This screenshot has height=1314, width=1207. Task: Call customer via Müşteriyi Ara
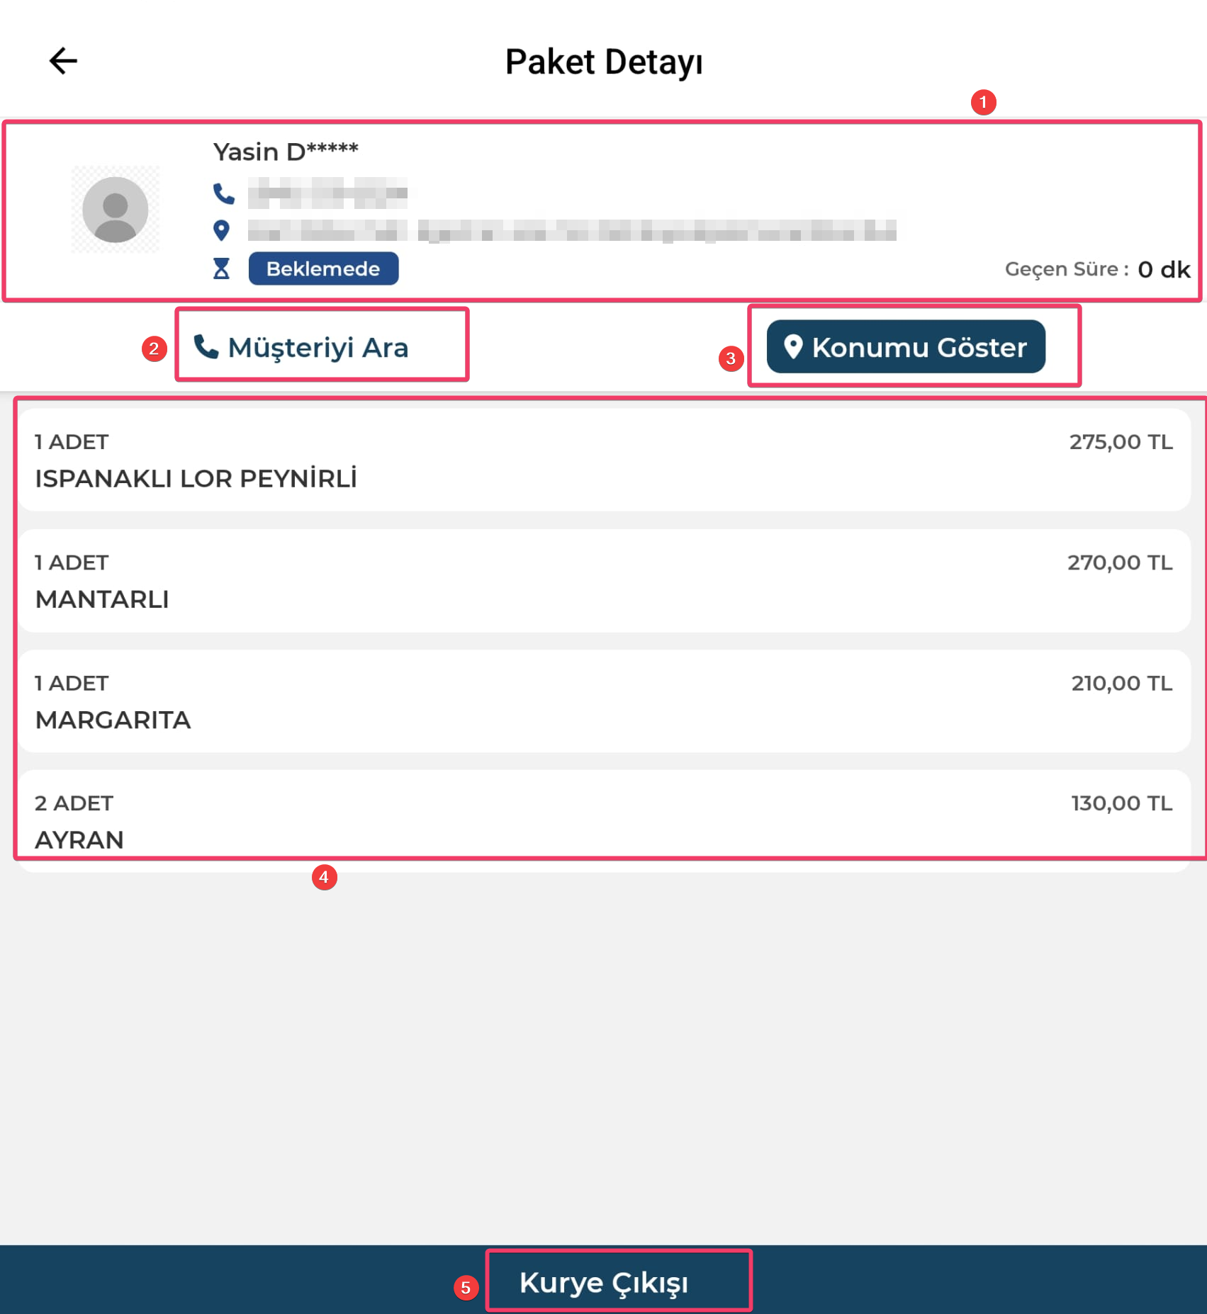point(301,347)
